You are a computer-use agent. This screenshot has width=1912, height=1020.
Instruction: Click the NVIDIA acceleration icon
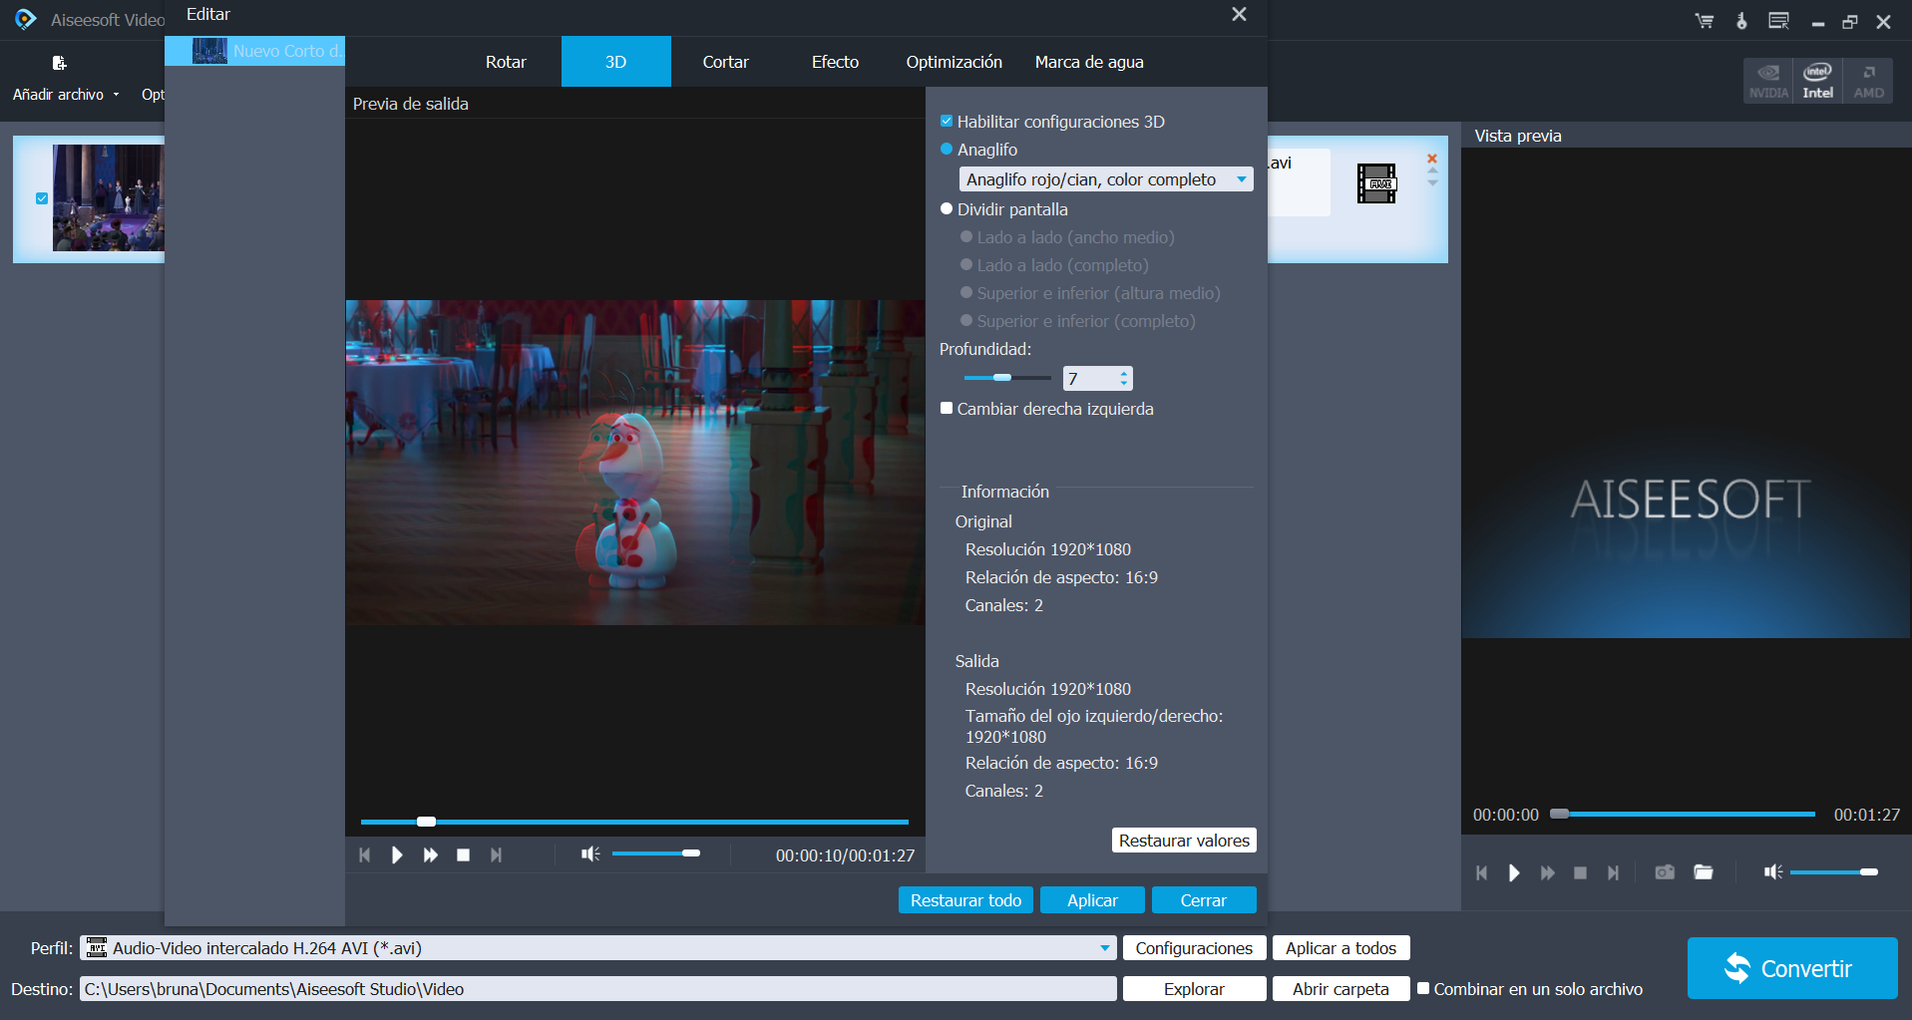[x=1768, y=81]
